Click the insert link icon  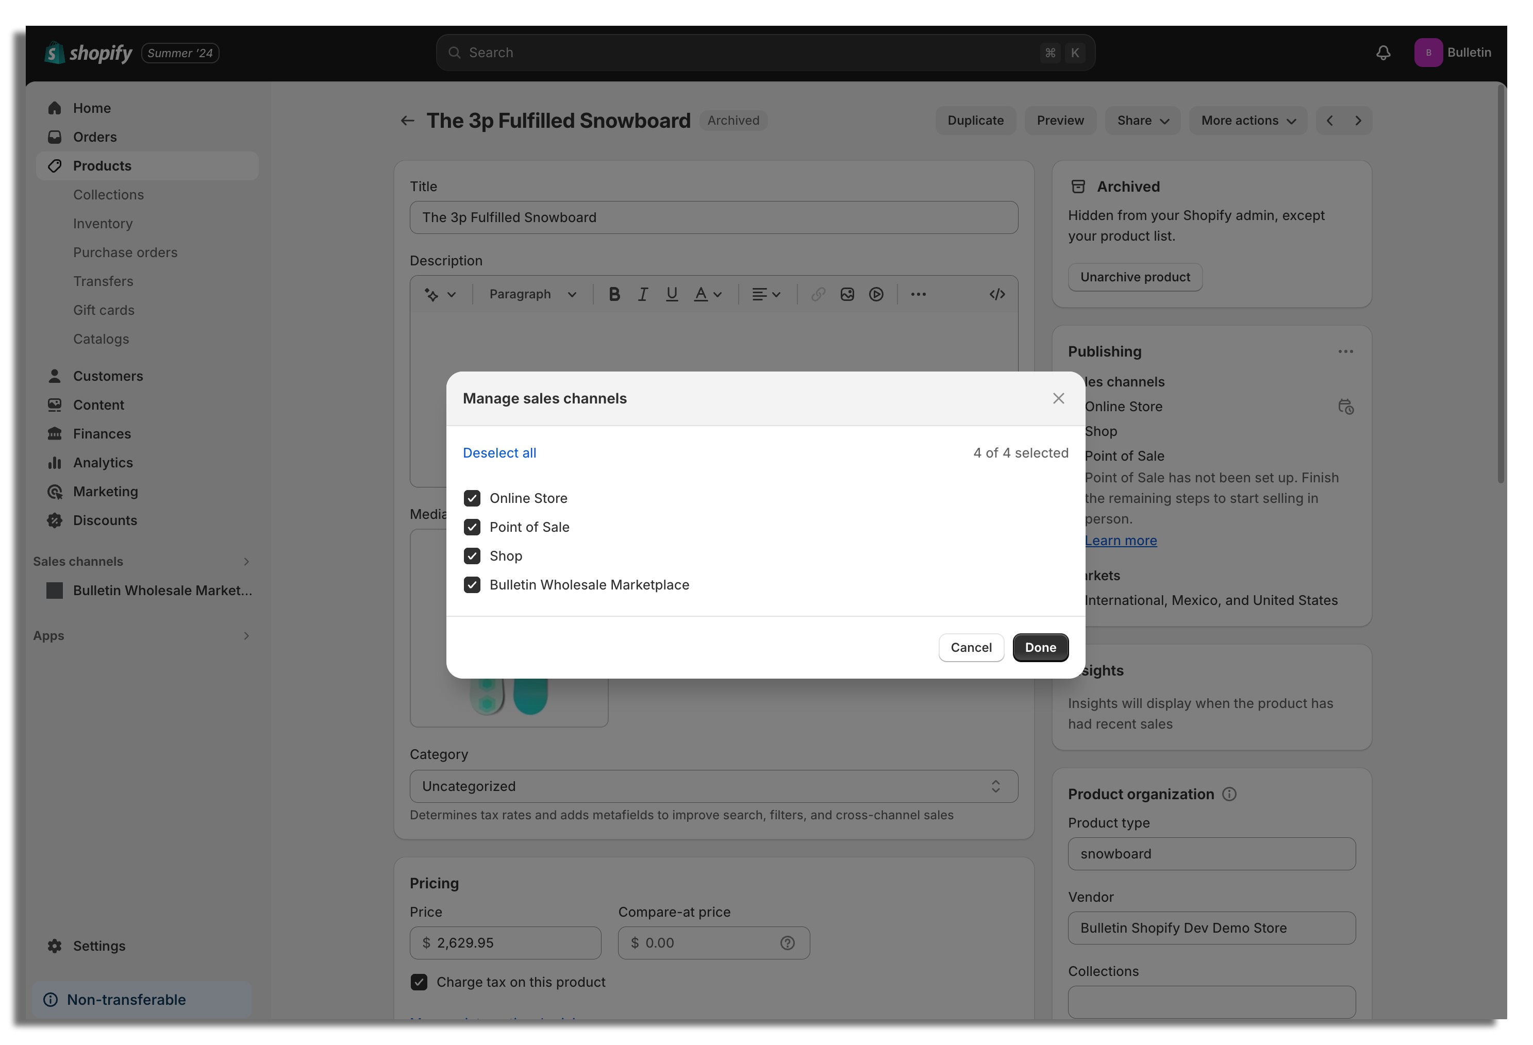tap(818, 295)
